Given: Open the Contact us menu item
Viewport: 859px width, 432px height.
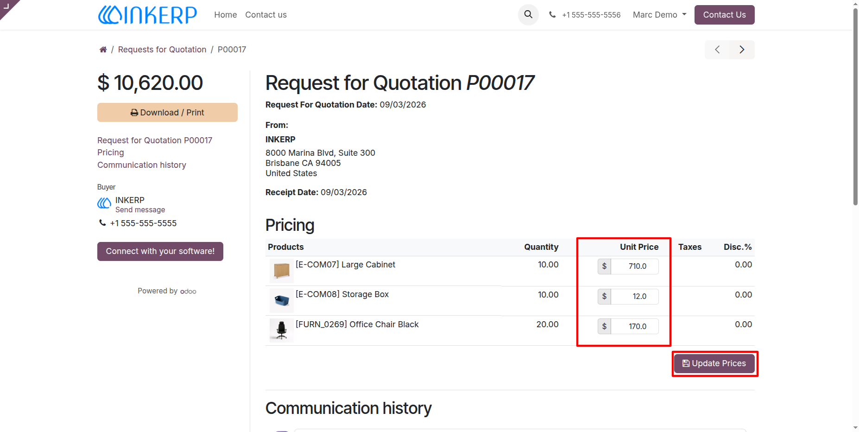Looking at the screenshot, I should 266,15.
